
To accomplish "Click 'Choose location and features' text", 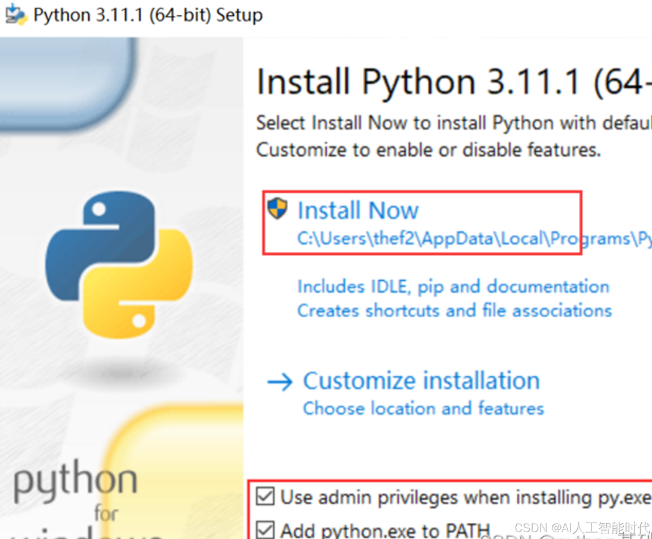I will coord(423,408).
